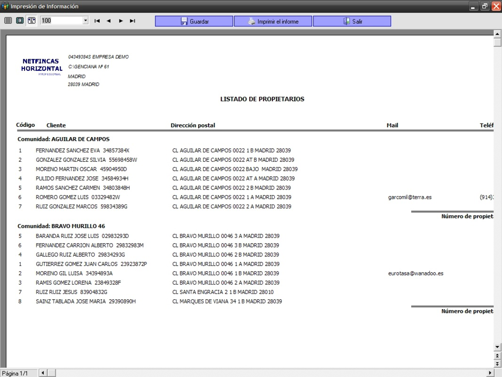Click address line C:\GENCIANA Nº 61

[x=88, y=66]
